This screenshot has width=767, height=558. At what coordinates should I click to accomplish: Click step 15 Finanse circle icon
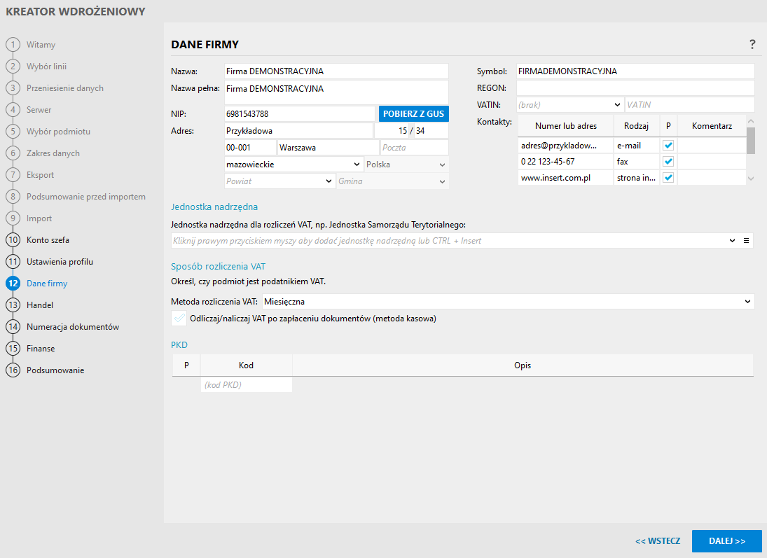[x=13, y=349]
